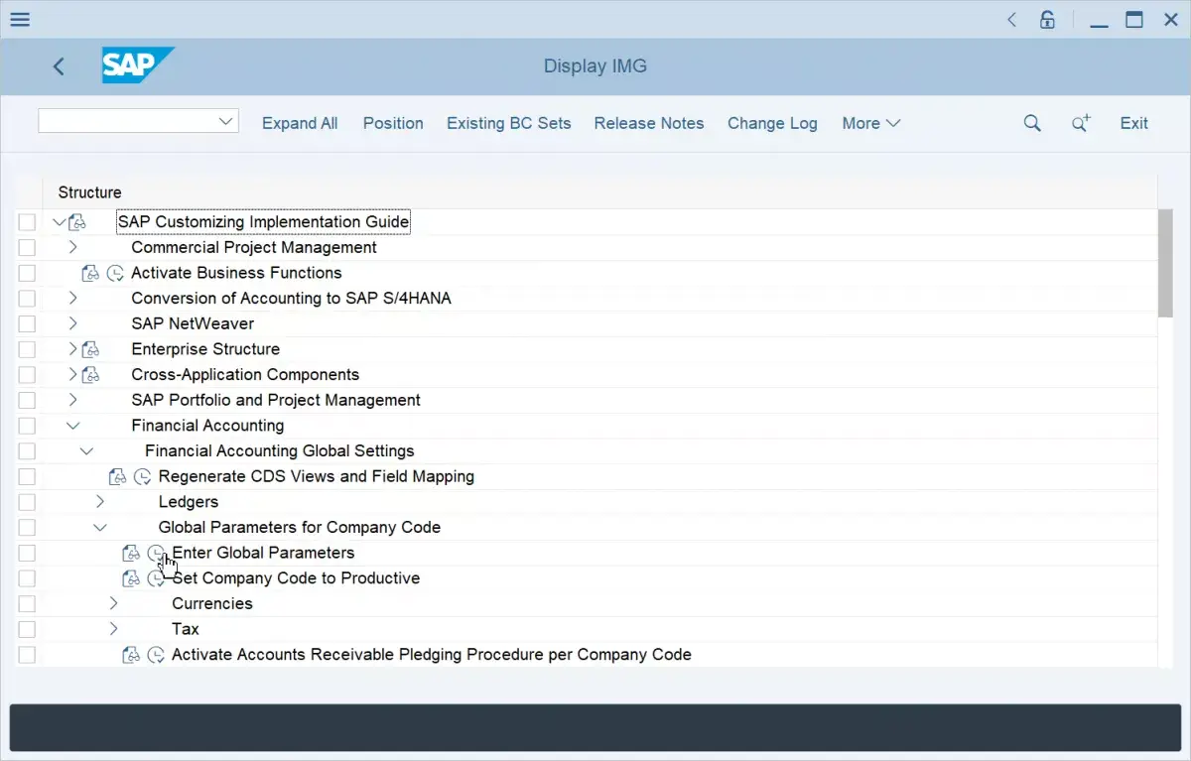Expand the Ledgers node
The image size is (1191, 761).
pyautogui.click(x=99, y=502)
